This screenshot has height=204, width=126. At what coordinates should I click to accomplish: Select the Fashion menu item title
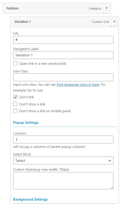(x=12, y=8)
